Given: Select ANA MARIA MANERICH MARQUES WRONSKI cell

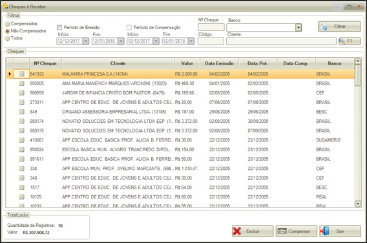Looking at the screenshot, I should pos(118,83).
